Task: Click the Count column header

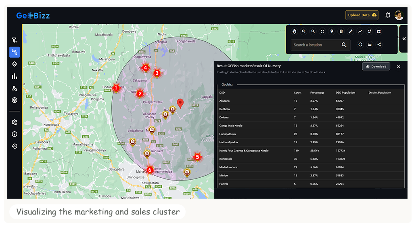Action: [x=297, y=93]
